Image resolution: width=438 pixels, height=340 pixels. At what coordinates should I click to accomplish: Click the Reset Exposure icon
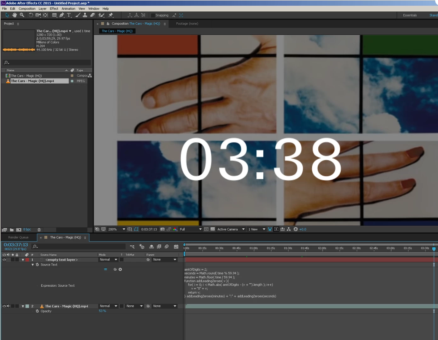click(x=296, y=229)
